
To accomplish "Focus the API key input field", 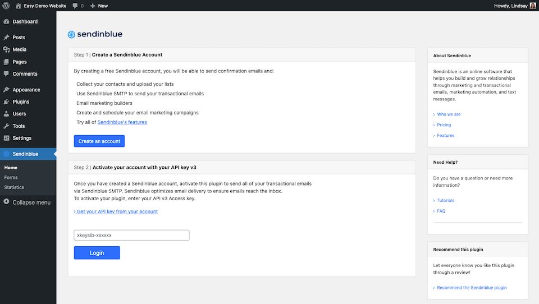I will (x=131, y=236).
